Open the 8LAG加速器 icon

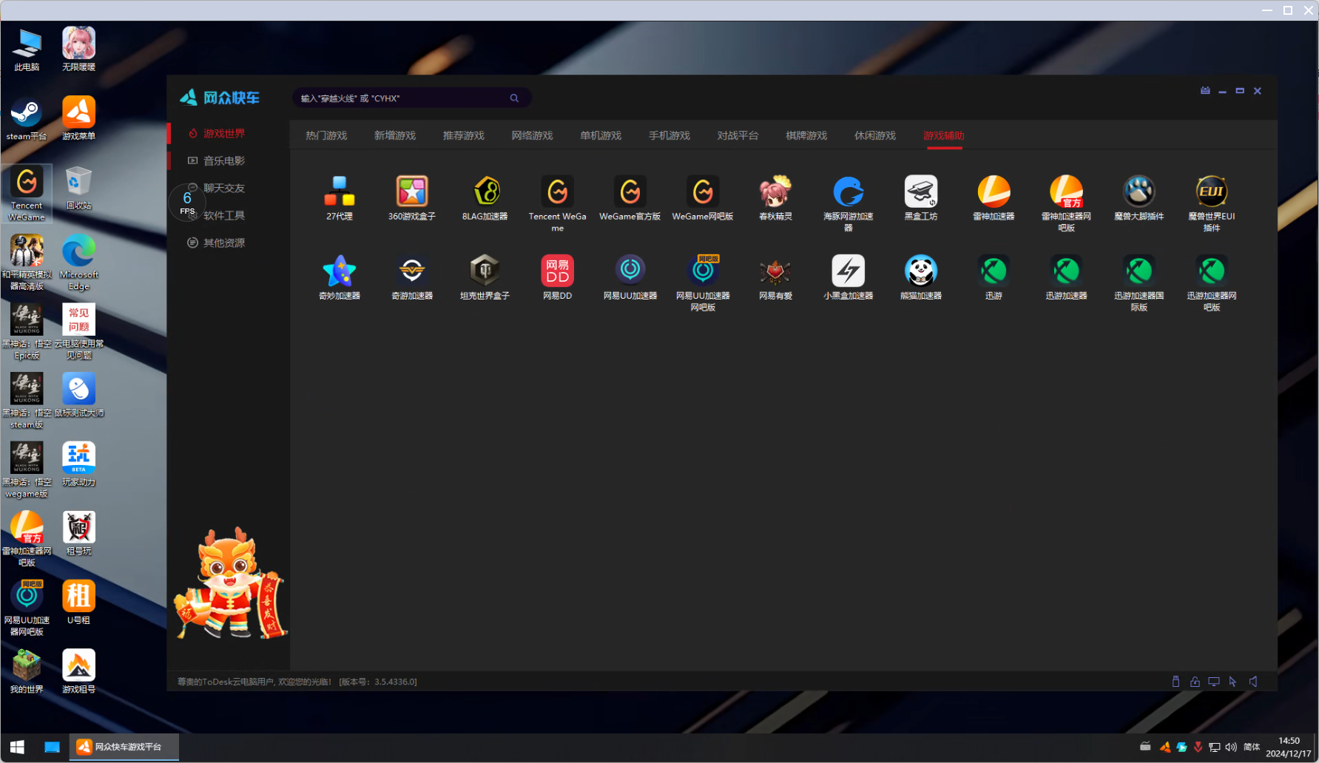[x=485, y=198]
